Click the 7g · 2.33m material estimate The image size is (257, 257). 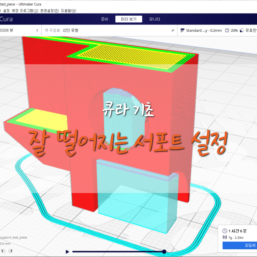236,238
